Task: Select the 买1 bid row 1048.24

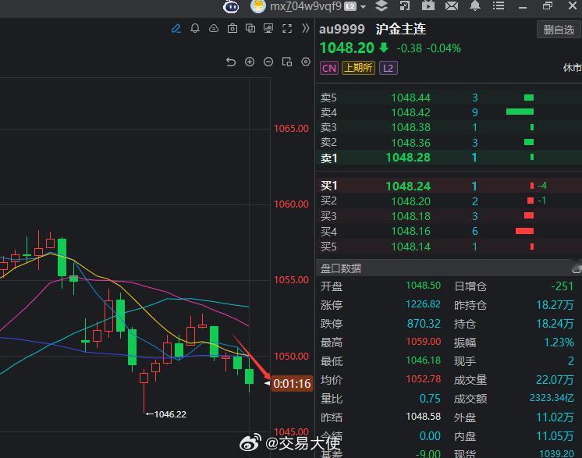Action: [449, 186]
